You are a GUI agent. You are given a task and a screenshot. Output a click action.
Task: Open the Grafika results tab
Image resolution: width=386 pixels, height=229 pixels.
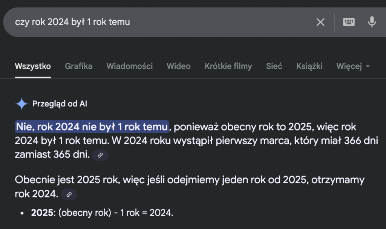coord(78,66)
